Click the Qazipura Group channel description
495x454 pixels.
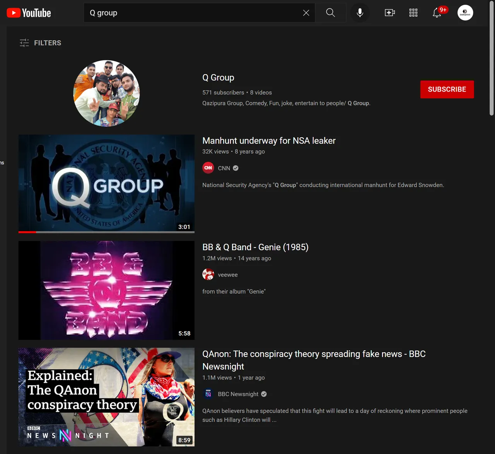point(286,103)
